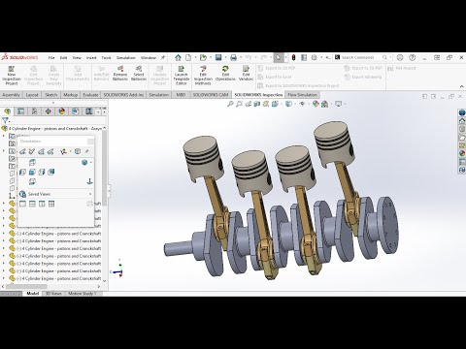Viewport: 466px width, 349px height.
Task: Open the view orientation cube dropdown in Orientation
Action: coord(91,162)
